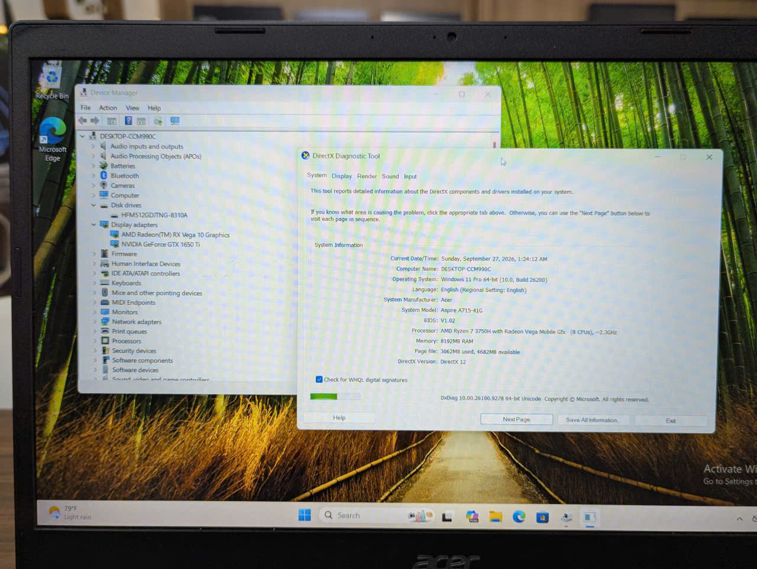Open the Recycle Bin desktop icon
Viewport: 757px width, 569px height.
click(x=52, y=81)
